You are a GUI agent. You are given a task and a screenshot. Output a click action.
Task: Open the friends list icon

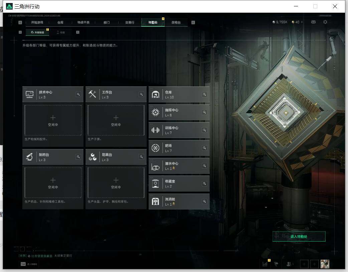pos(289,264)
